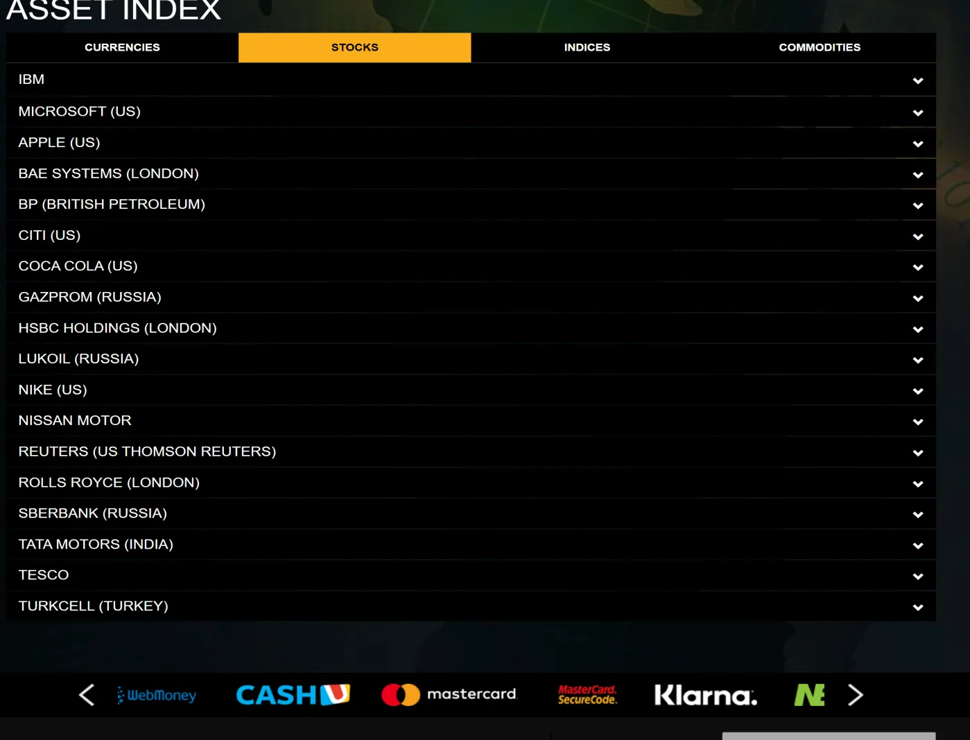Expand the Reuters row chevron
This screenshot has height=740, width=970.
coord(918,453)
